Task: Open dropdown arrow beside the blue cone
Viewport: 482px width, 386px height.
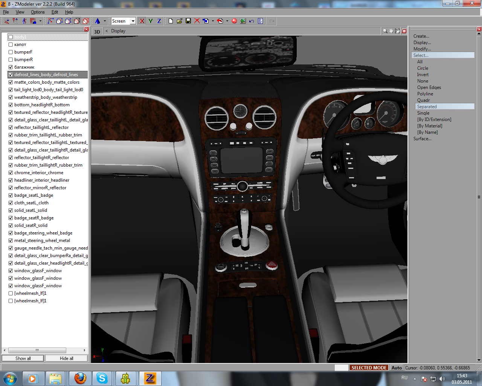Action: (x=105, y=21)
